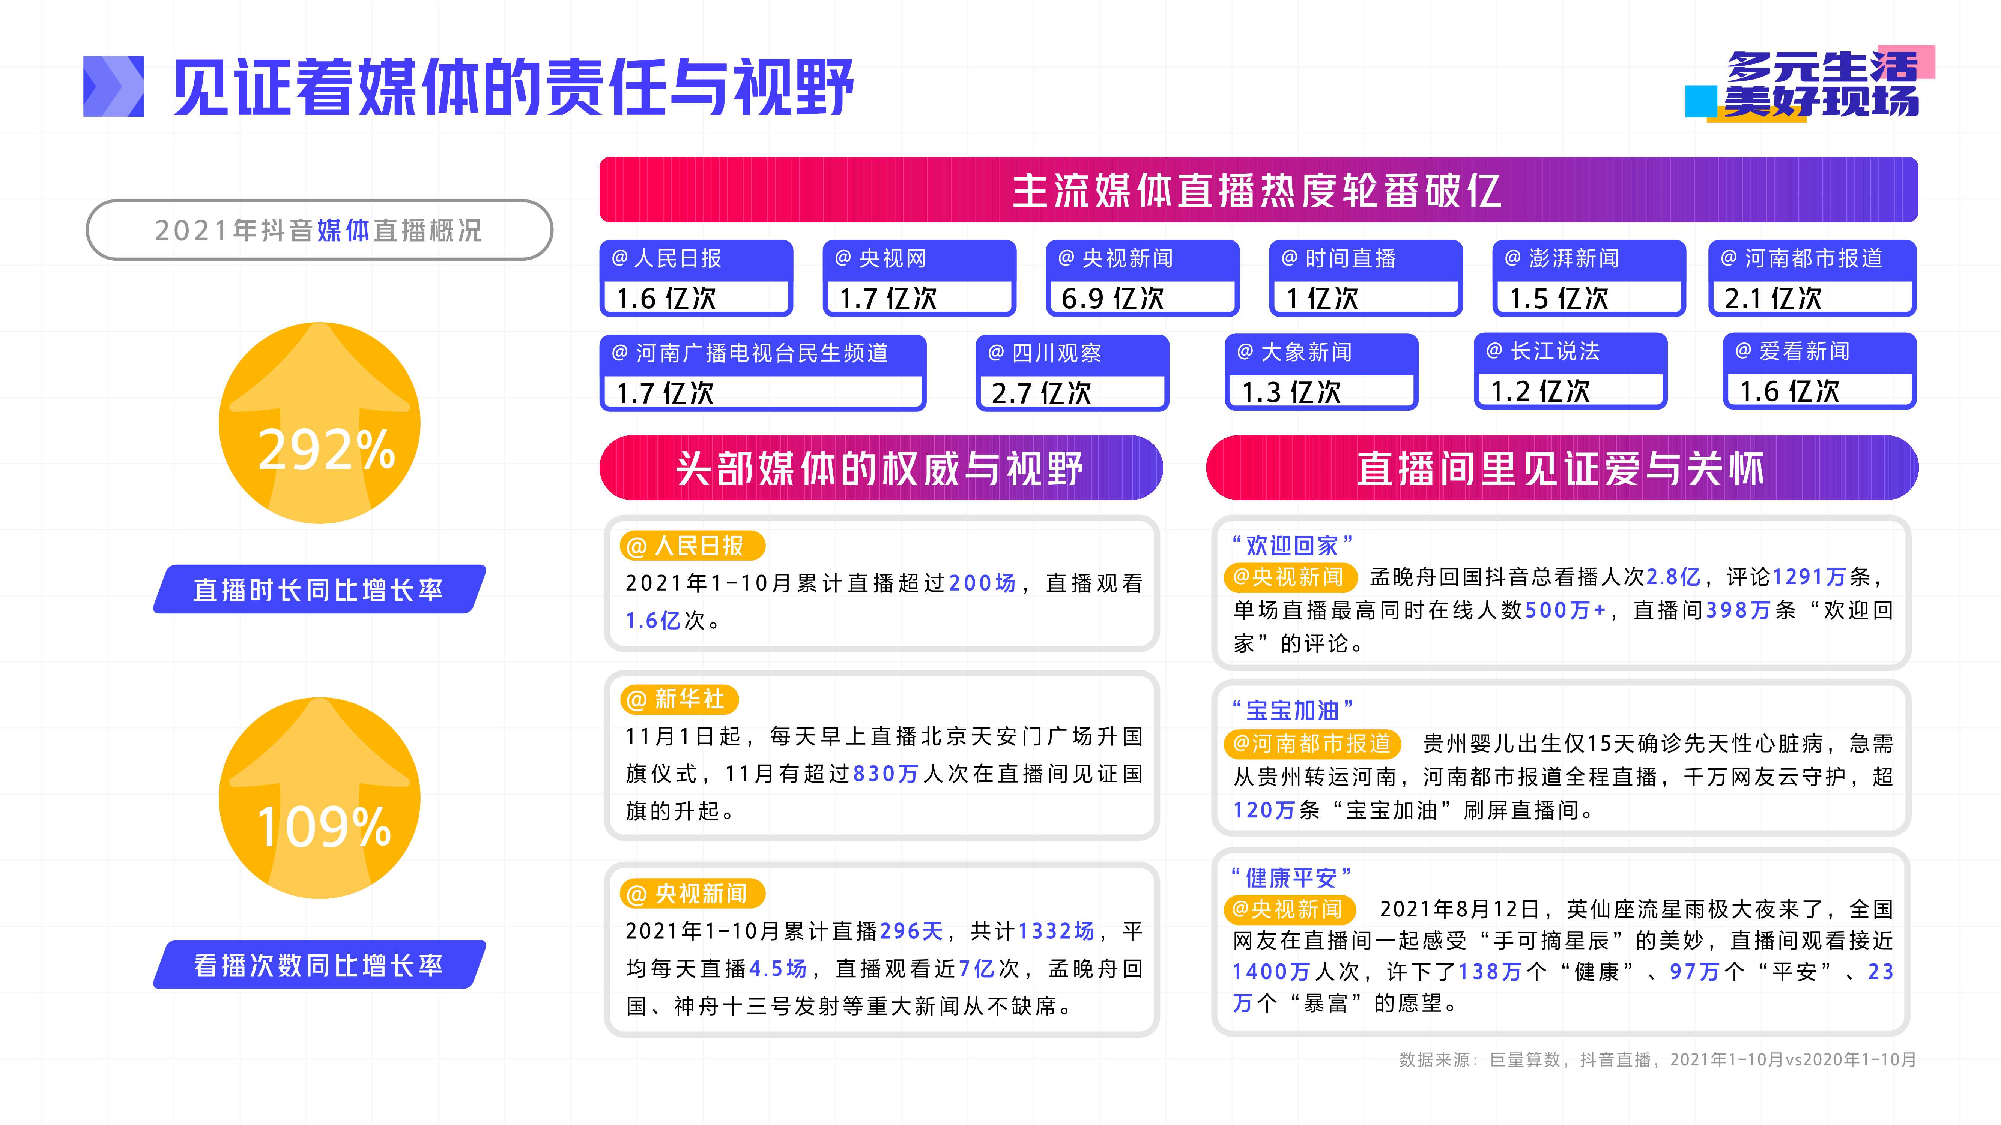Click the blue double-chevron icon beside the title

coord(113,86)
